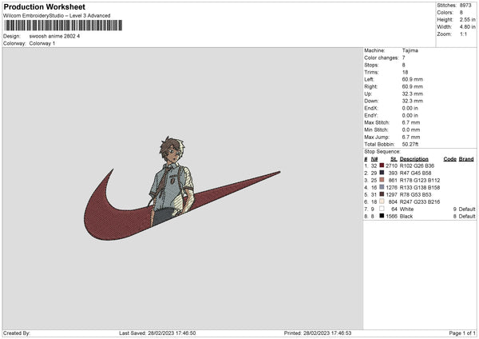The width and height of the screenshot is (479, 339).
Task: Click the St. column header
Action: (x=394, y=159)
